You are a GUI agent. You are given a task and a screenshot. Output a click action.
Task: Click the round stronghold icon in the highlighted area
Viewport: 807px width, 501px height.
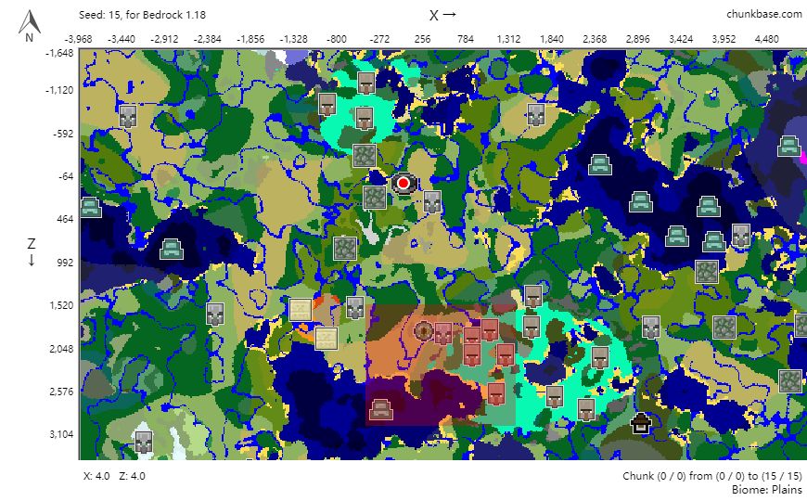click(x=424, y=330)
